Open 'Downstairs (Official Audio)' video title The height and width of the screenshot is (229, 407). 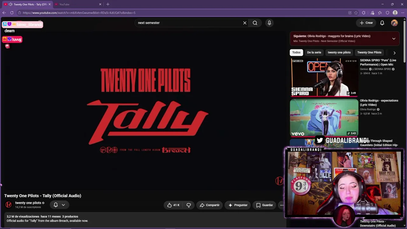tap(378, 224)
